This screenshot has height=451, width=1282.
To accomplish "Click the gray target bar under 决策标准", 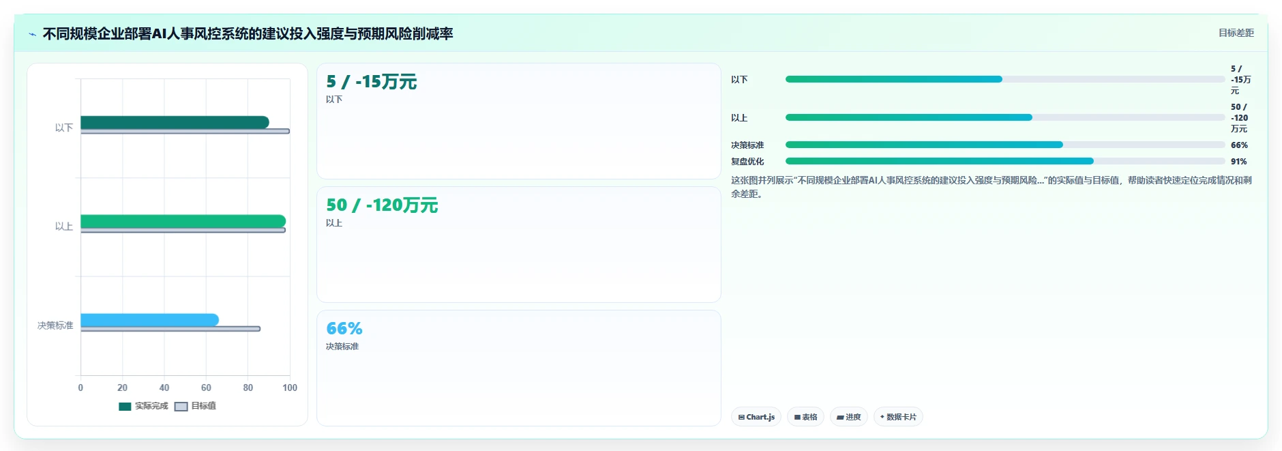I will 170,329.
